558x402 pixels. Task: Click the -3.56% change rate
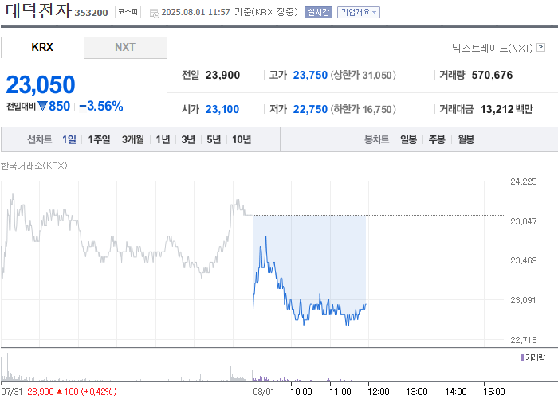101,106
